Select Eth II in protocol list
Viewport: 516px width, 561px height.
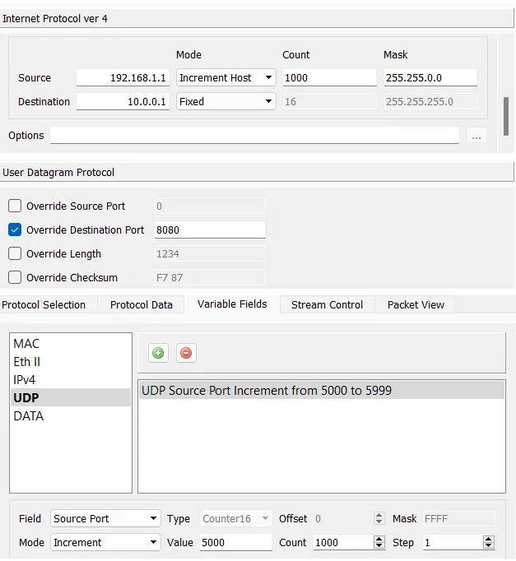click(x=71, y=362)
